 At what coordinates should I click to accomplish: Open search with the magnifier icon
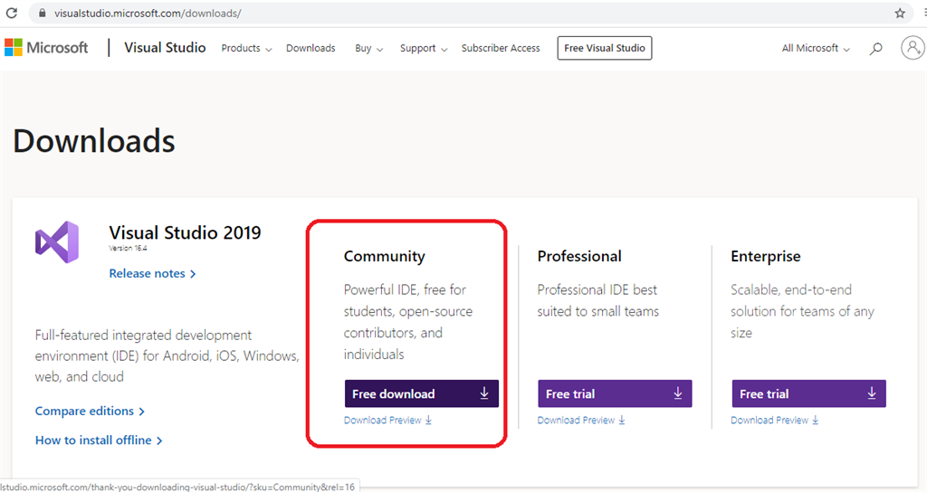tap(875, 49)
